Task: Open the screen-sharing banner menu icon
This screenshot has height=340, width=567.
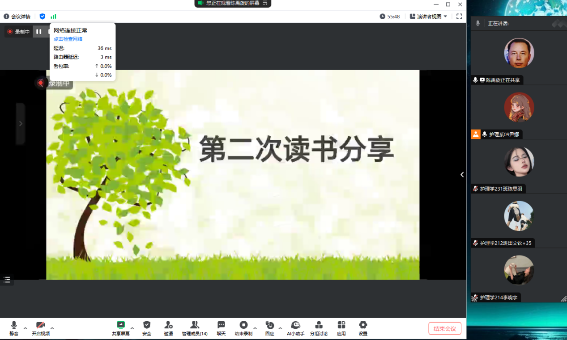Action: point(265,3)
